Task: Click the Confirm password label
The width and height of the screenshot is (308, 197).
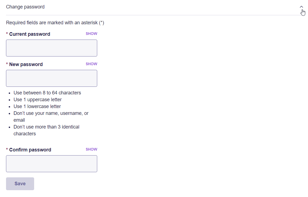Action: 30,150
